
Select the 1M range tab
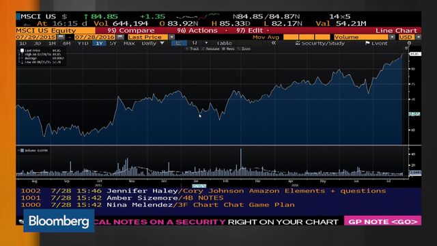click(52, 43)
